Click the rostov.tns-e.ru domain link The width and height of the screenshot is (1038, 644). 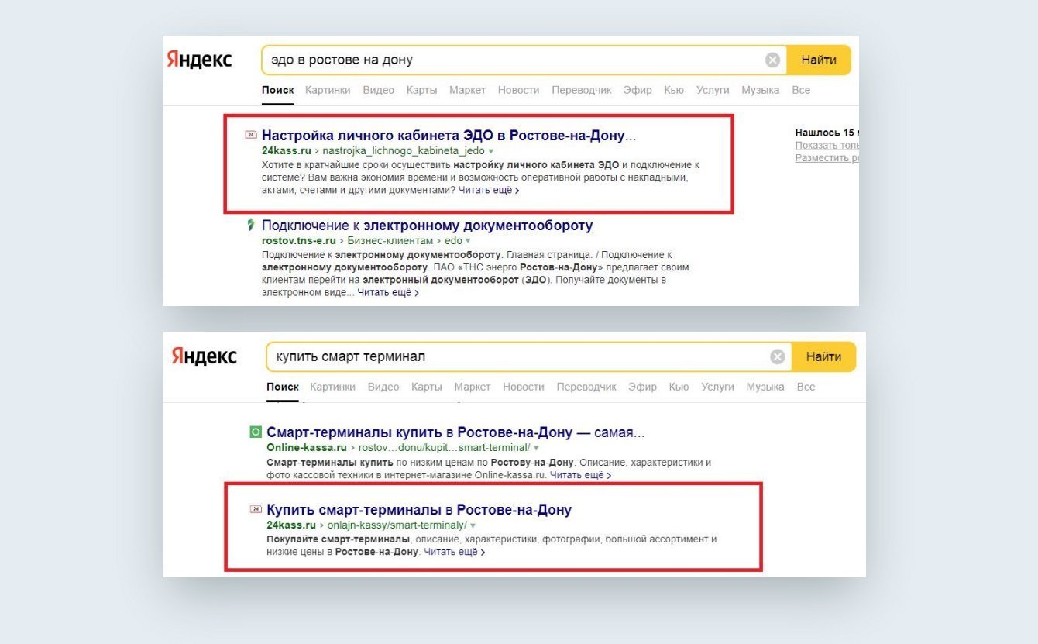click(297, 241)
